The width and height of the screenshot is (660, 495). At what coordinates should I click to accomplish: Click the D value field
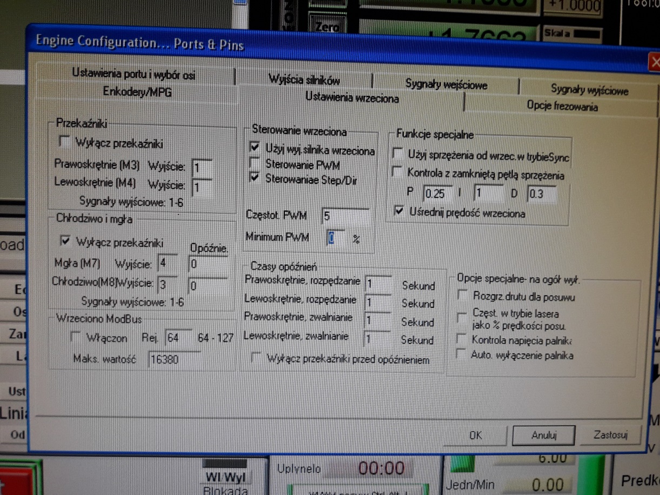click(x=541, y=194)
